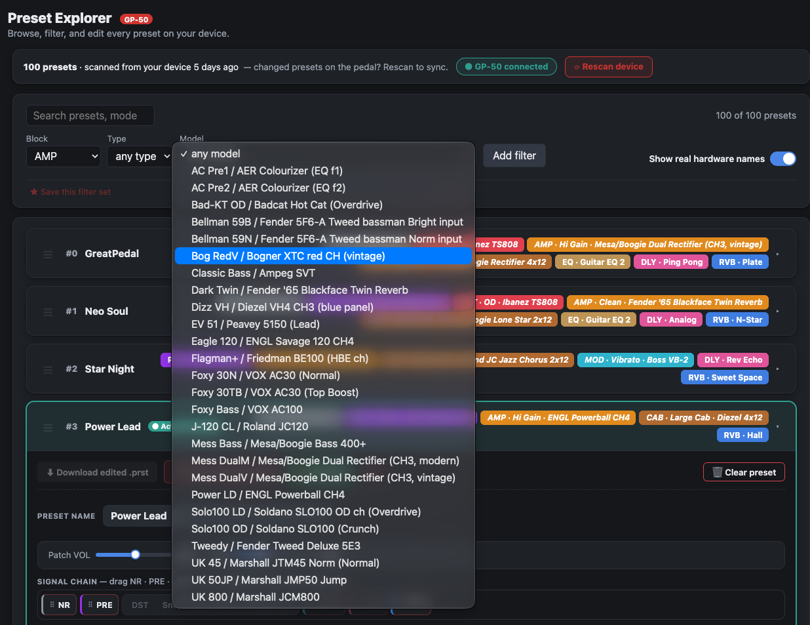Choose AC Pre2 / AER Colourizer (EQ f2)
Viewport: 810px width, 625px height.
point(323,188)
